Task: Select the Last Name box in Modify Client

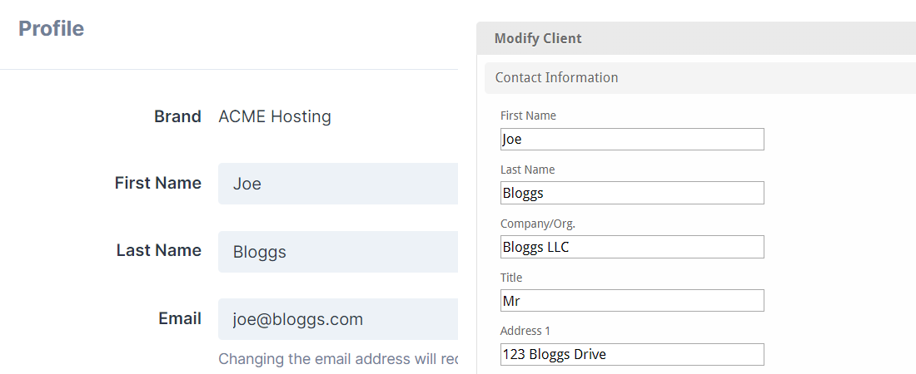Action: click(x=632, y=193)
